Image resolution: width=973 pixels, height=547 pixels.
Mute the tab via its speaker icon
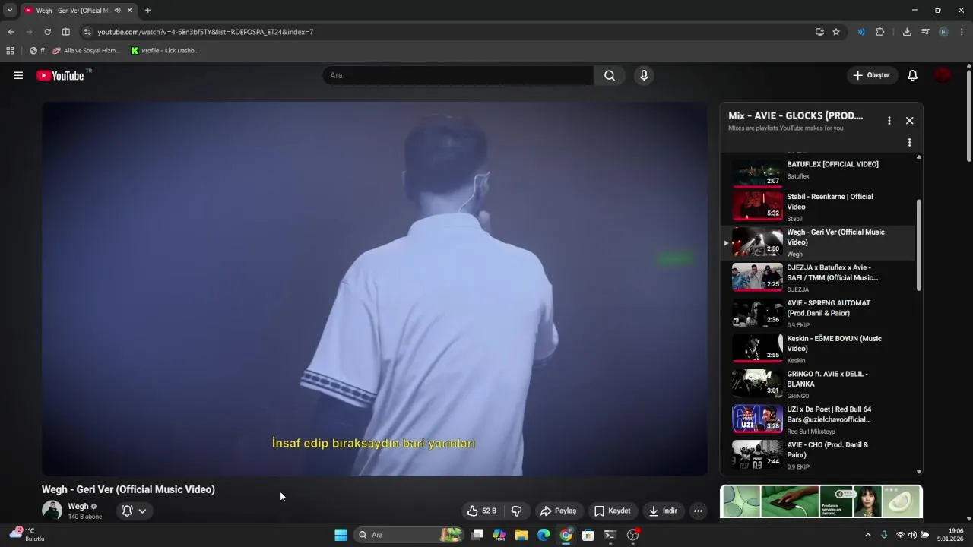pos(117,11)
